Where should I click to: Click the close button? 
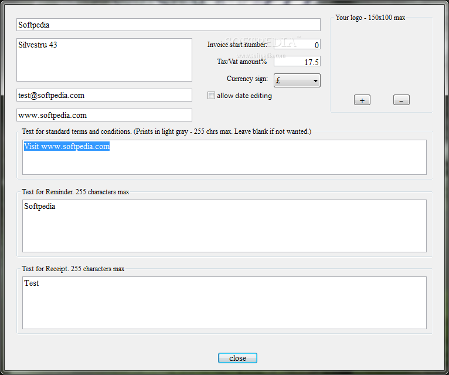pyautogui.click(x=237, y=358)
